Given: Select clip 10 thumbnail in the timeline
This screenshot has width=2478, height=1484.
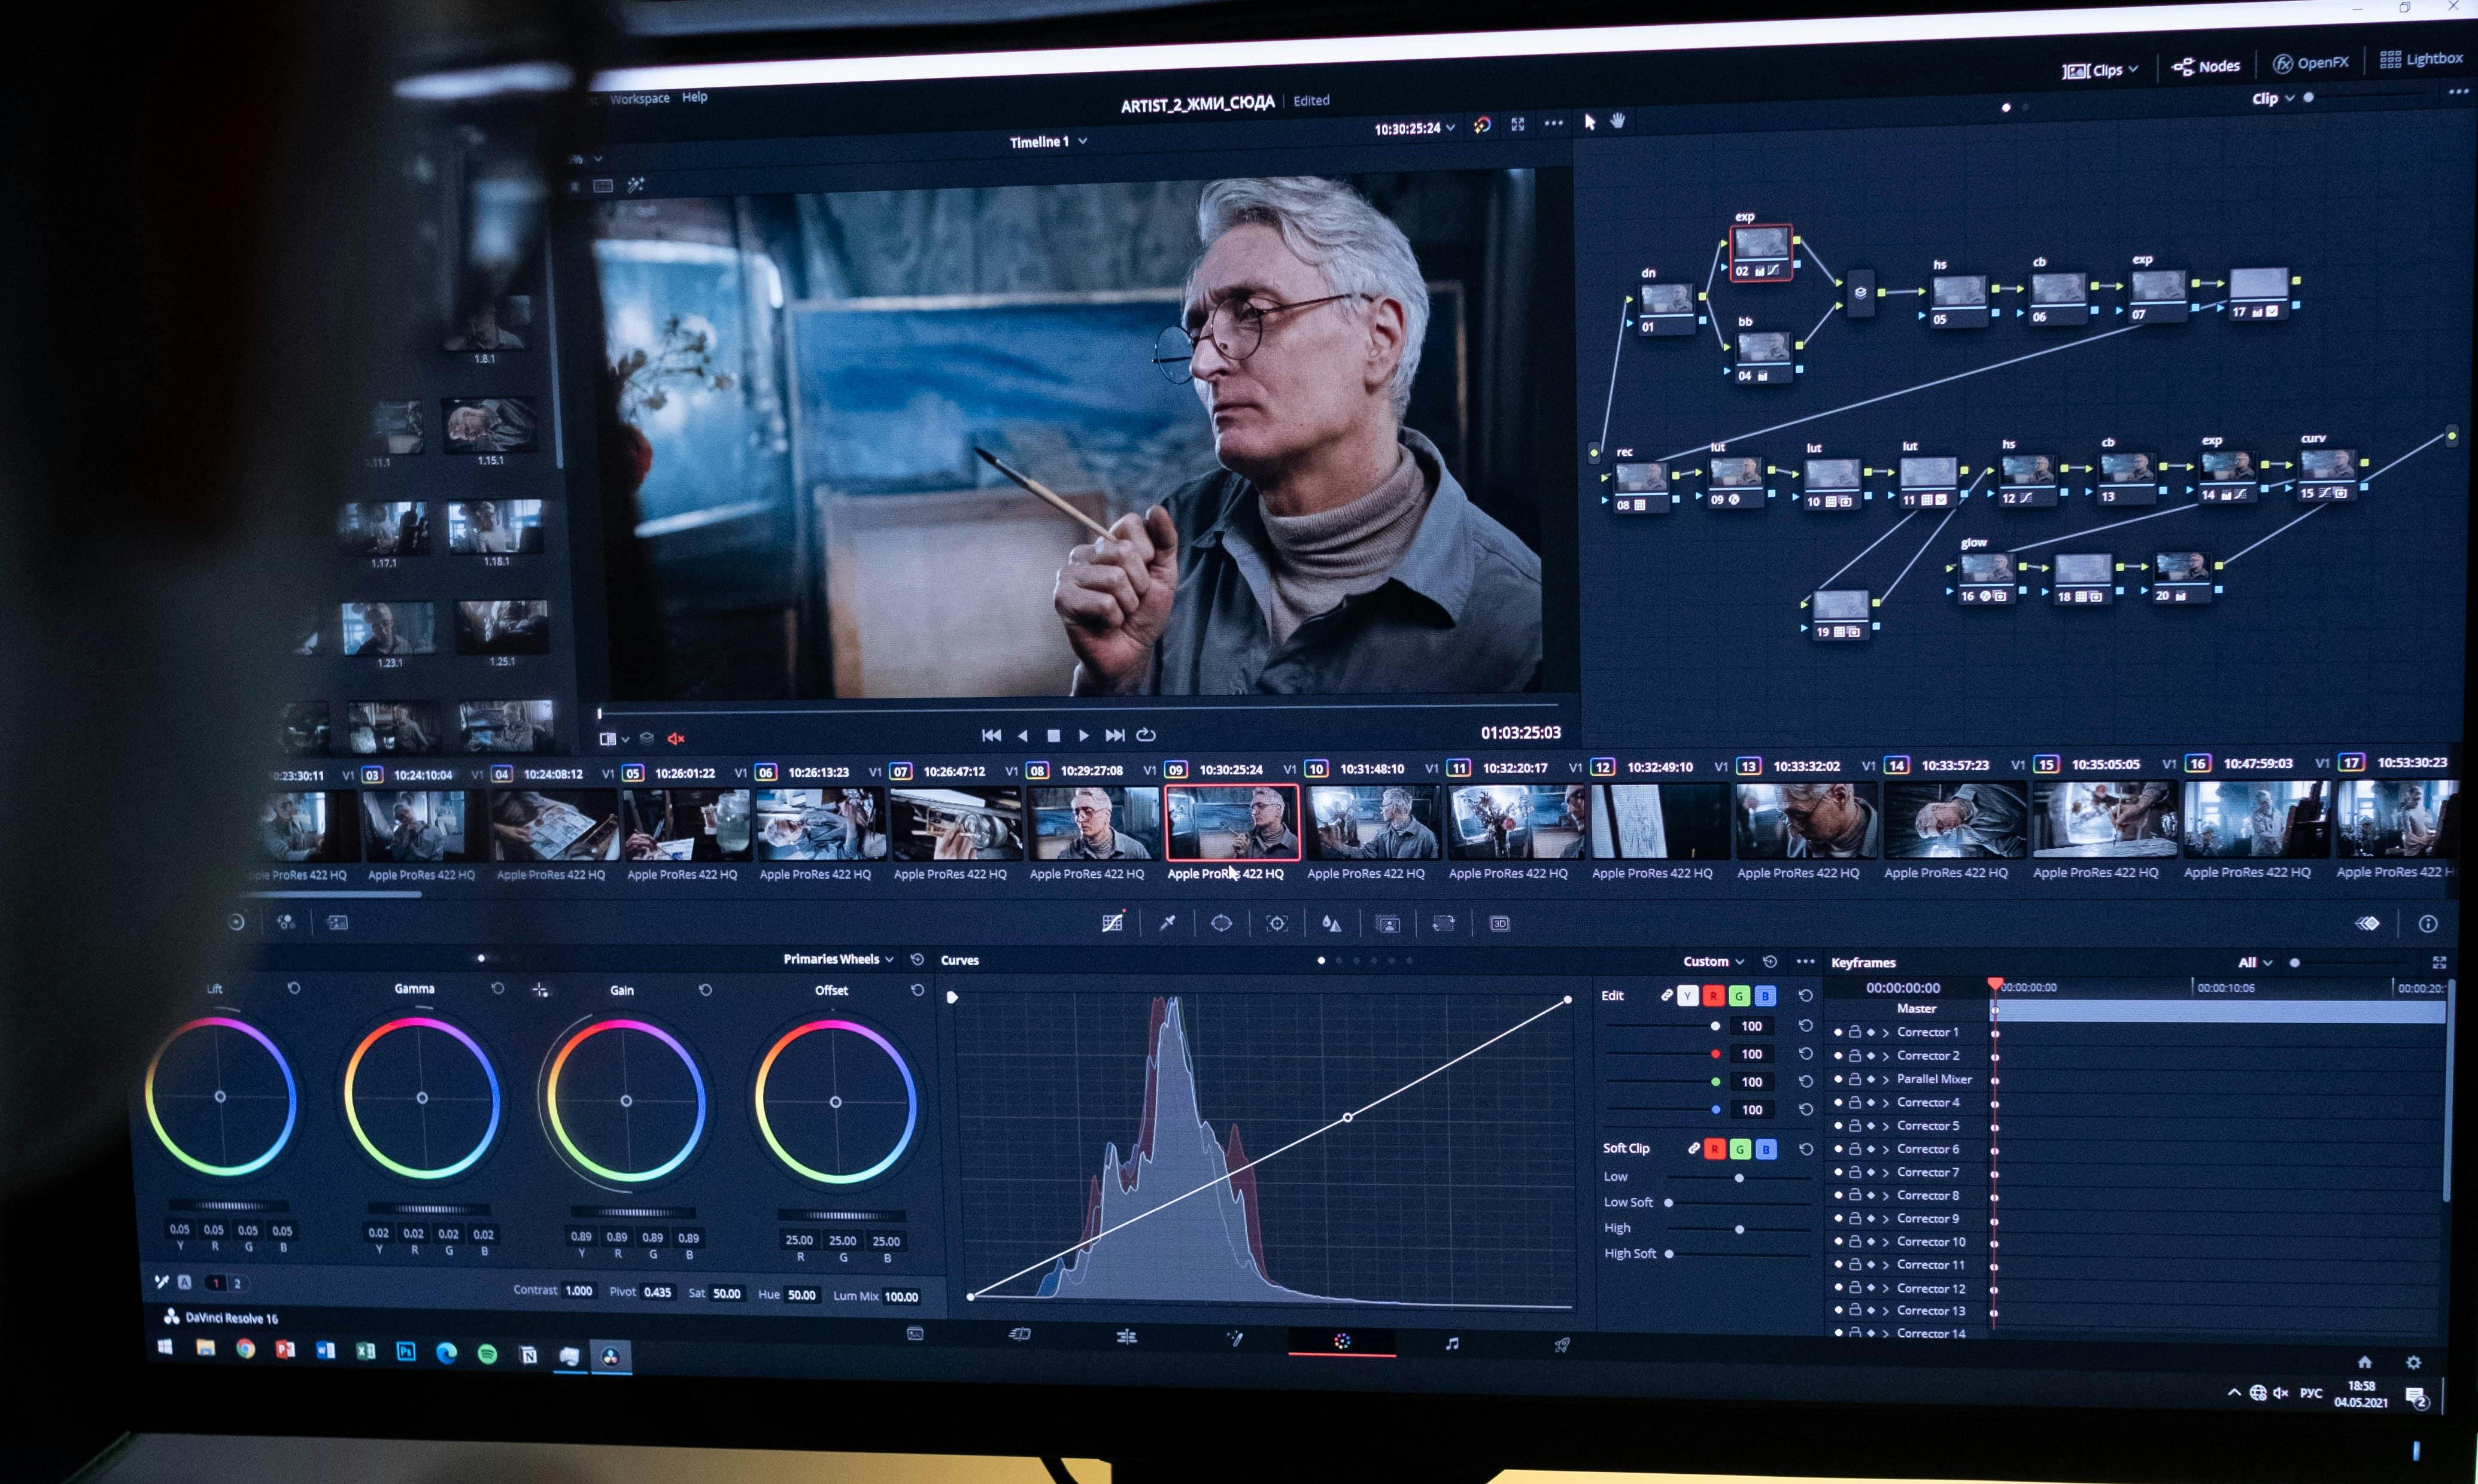Looking at the screenshot, I should [x=1373, y=822].
